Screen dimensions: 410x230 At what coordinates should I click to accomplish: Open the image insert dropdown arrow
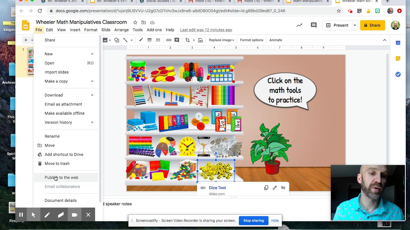tap(110, 40)
